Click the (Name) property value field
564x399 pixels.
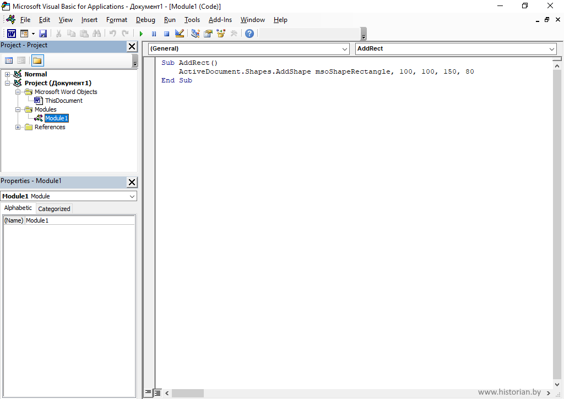click(x=79, y=220)
